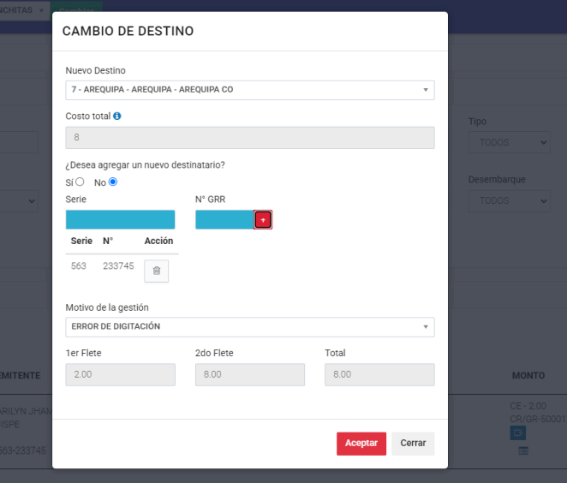Image resolution: width=567 pixels, height=483 pixels.
Task: Click the Costo total field
Action: pyautogui.click(x=249, y=138)
